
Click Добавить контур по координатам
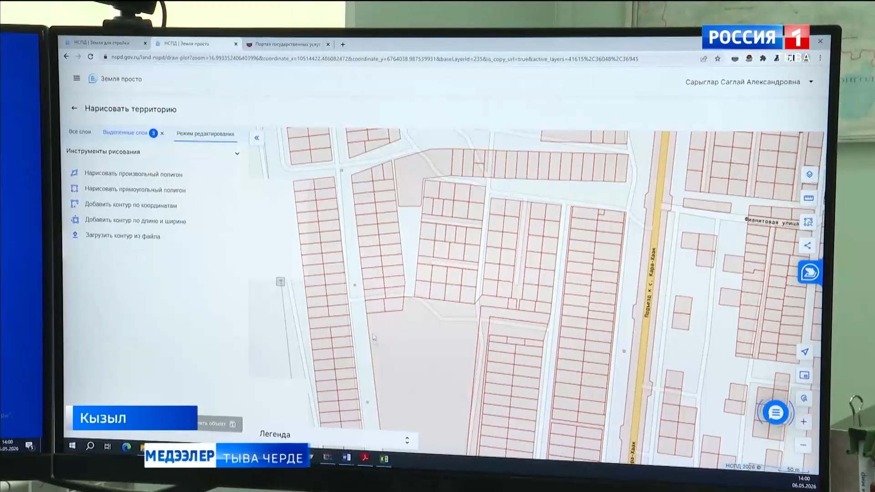tap(131, 205)
